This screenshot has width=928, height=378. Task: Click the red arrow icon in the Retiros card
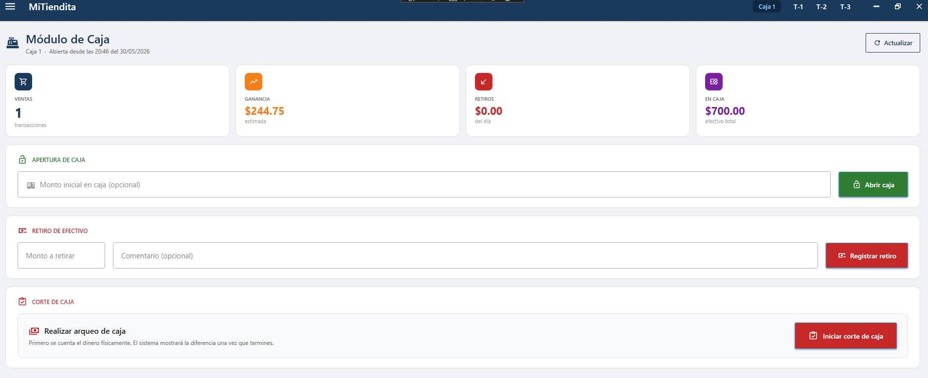point(484,82)
